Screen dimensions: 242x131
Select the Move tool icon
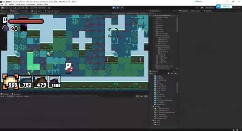coord(7,8)
